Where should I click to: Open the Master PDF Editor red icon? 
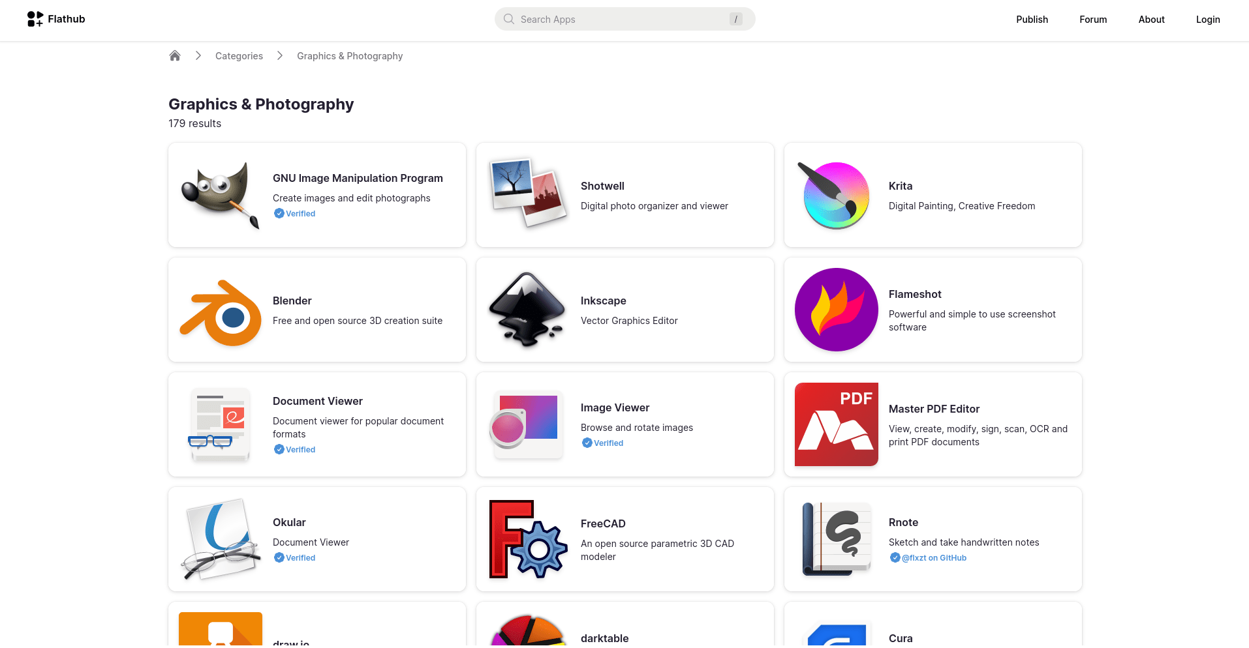pyautogui.click(x=837, y=424)
